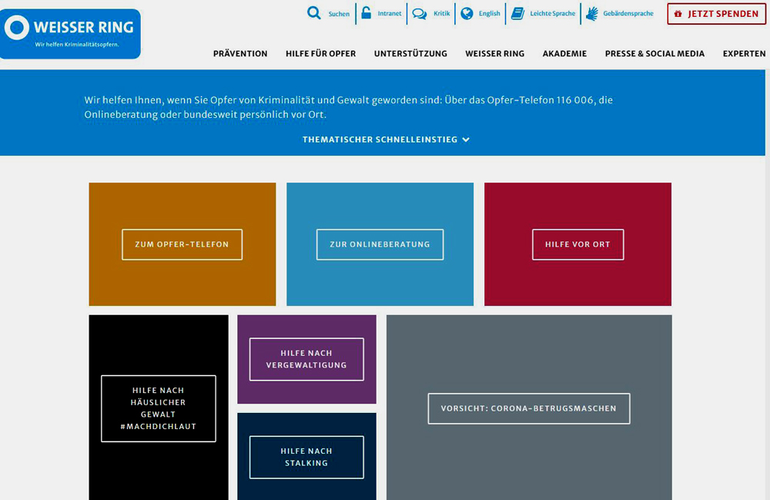Open the Unterstützung menu item

coord(410,54)
